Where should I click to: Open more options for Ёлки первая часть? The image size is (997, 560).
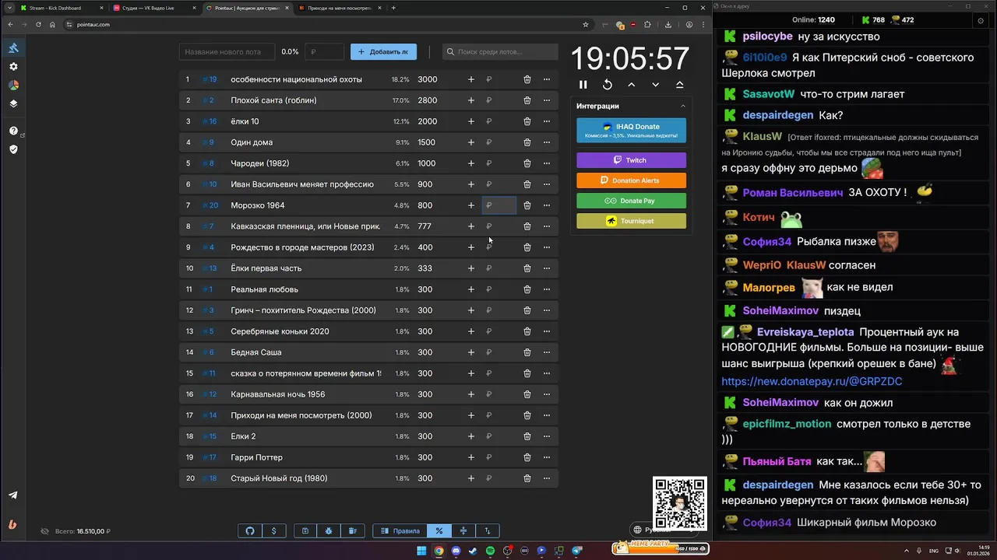[x=547, y=268]
